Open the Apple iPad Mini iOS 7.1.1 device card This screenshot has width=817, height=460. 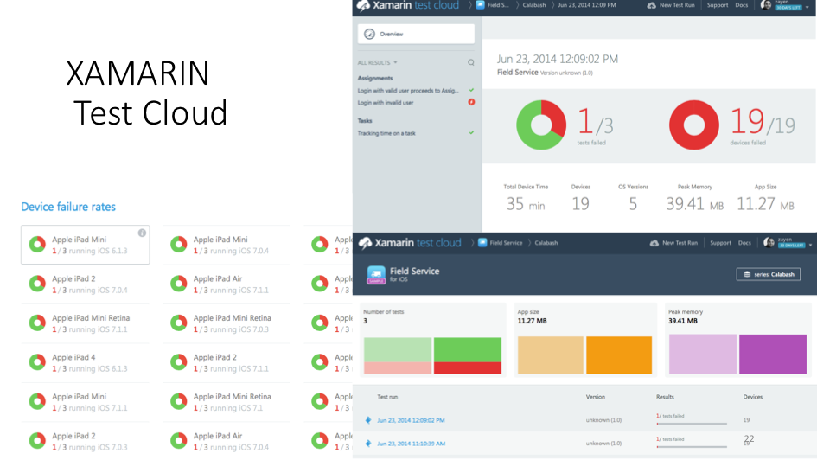[85, 402]
